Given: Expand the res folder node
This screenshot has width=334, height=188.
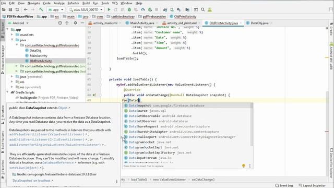Looking at the screenshot, I should pyautogui.click(x=12, y=82).
